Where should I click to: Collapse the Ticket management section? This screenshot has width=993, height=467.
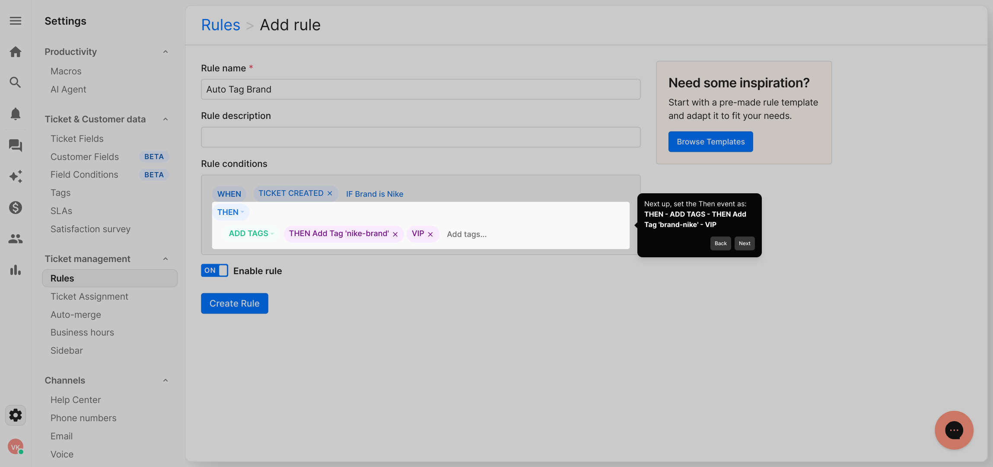pos(165,259)
